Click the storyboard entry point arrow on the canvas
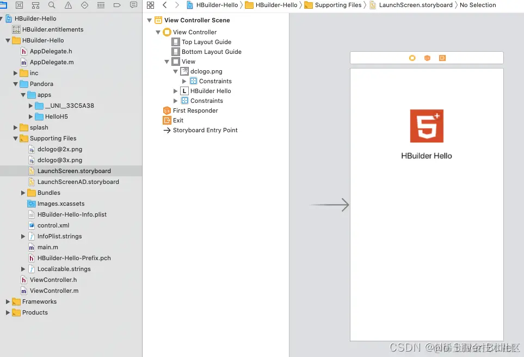The width and height of the screenshot is (524, 357). click(x=330, y=205)
